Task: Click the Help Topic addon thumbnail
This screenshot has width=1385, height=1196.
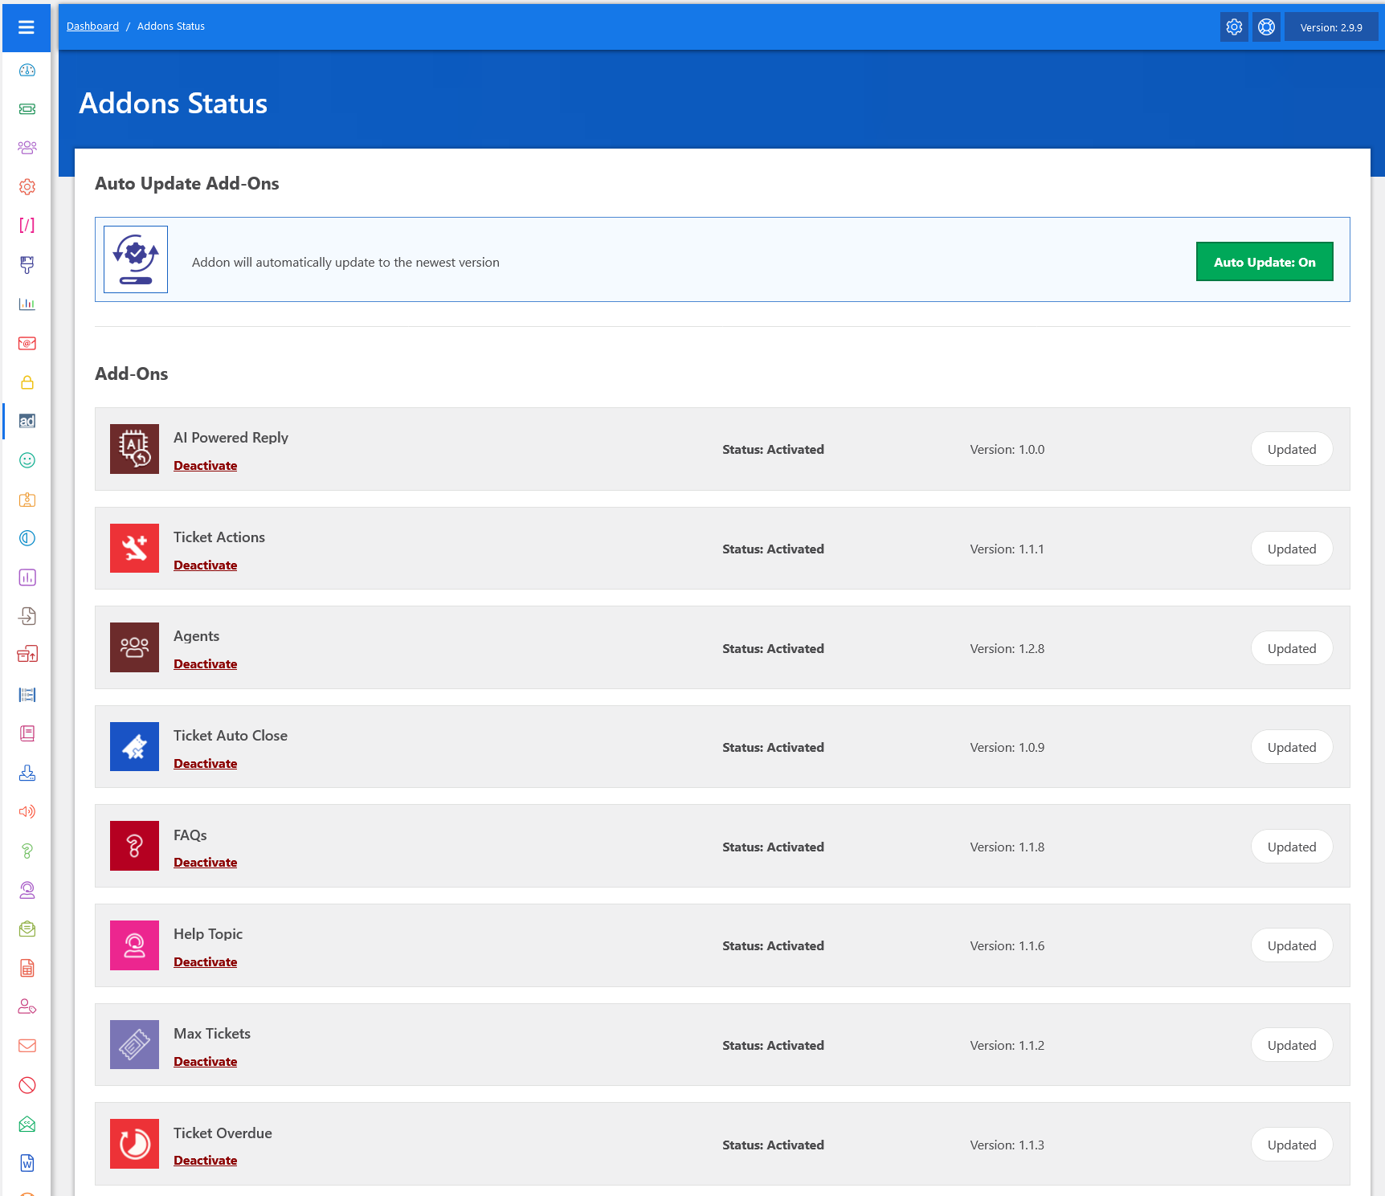Action: [x=134, y=945]
